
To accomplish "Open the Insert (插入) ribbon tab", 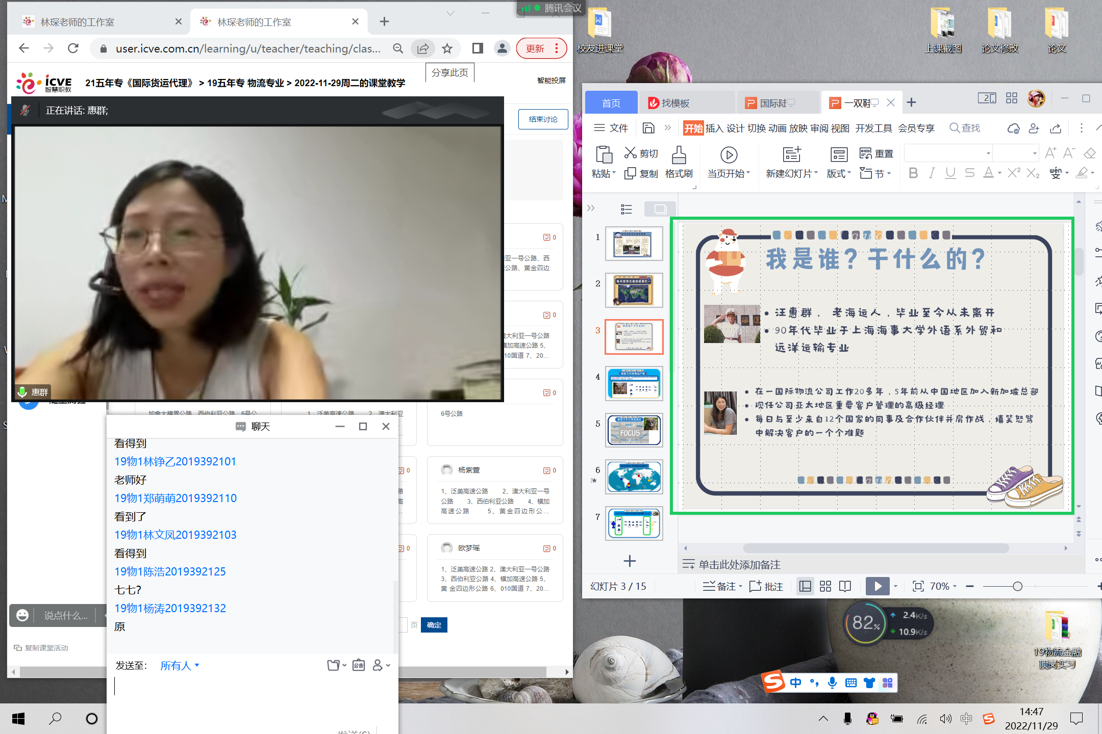I will [714, 128].
